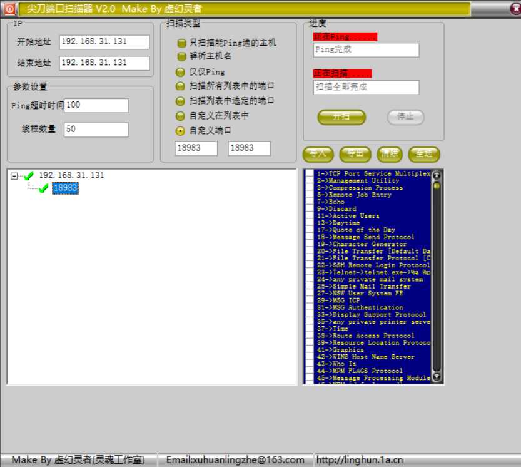Image resolution: width=521 pixels, height=467 pixels.
Task: Click the green checkmark beside port 18983
Action: tap(44, 188)
